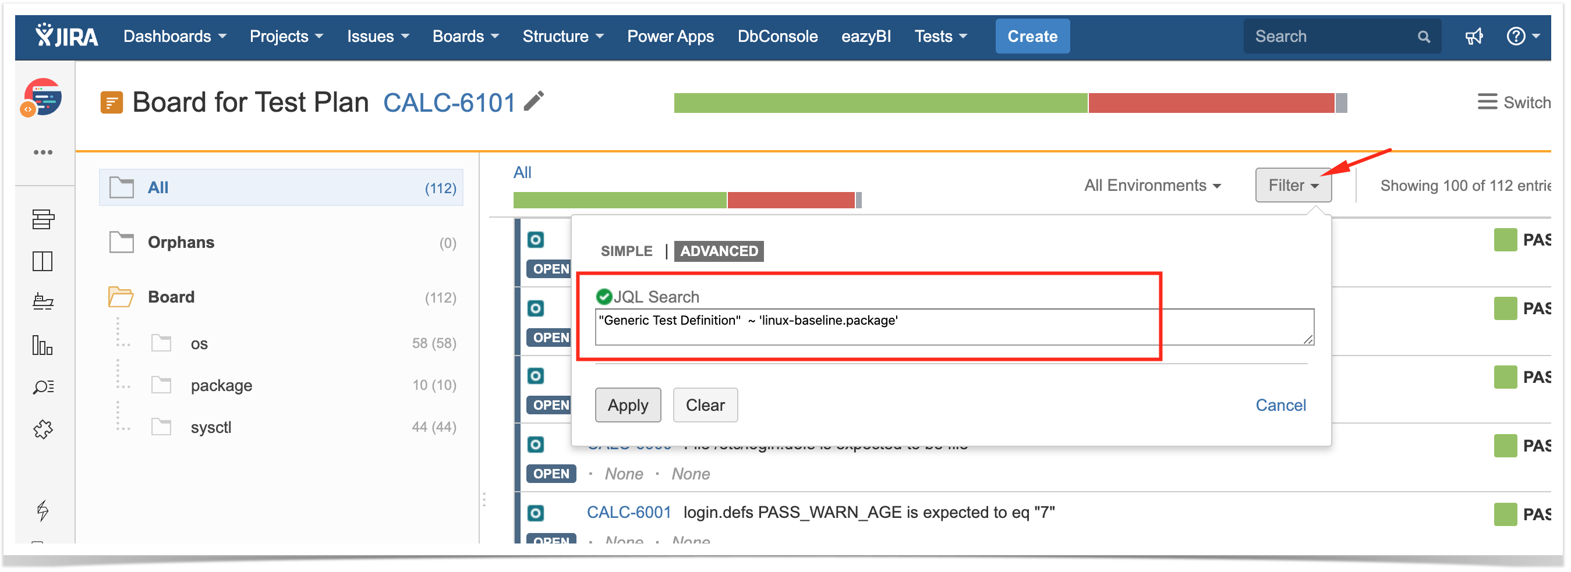Click the open Board folder icon
This screenshot has height=572, width=1571.
[x=121, y=297]
